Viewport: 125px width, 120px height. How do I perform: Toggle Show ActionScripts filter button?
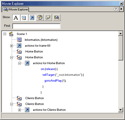[32, 17]
